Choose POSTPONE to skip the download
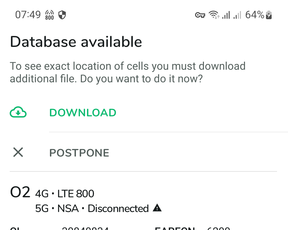This screenshot has width=288, height=230. [79, 153]
